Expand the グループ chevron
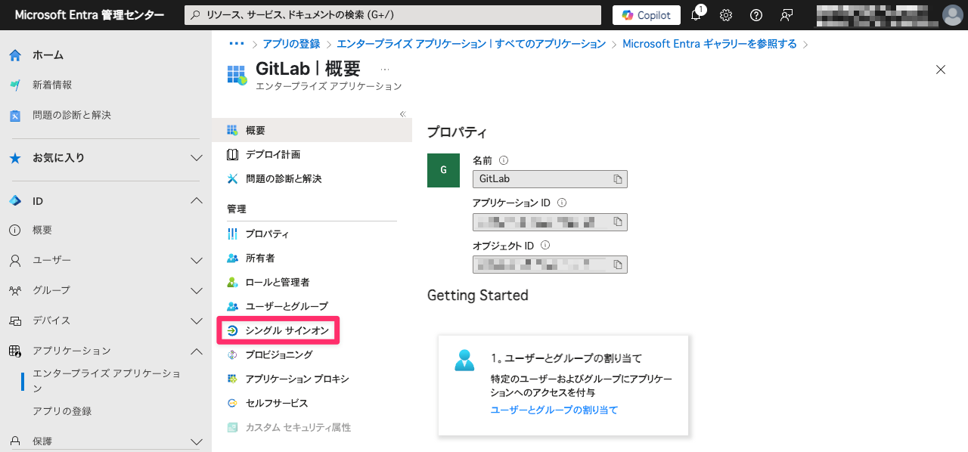Screen dimensions: 968x452 tap(197, 290)
